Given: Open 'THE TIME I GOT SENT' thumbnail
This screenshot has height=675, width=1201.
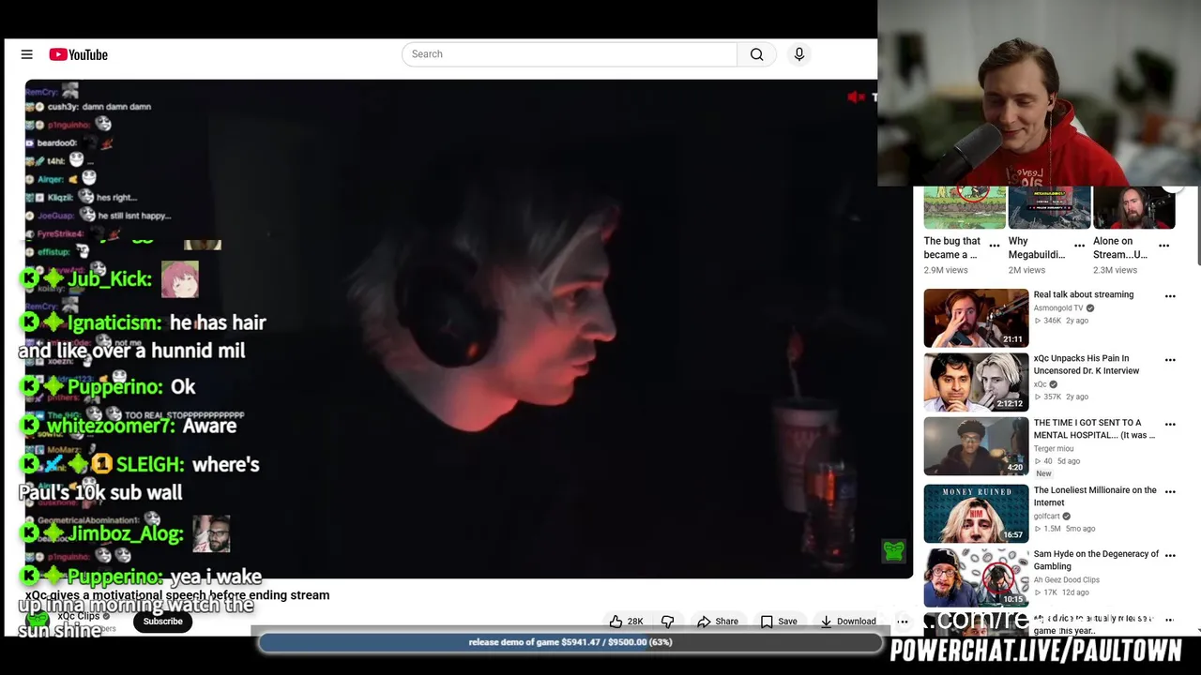Looking at the screenshot, I should (976, 446).
